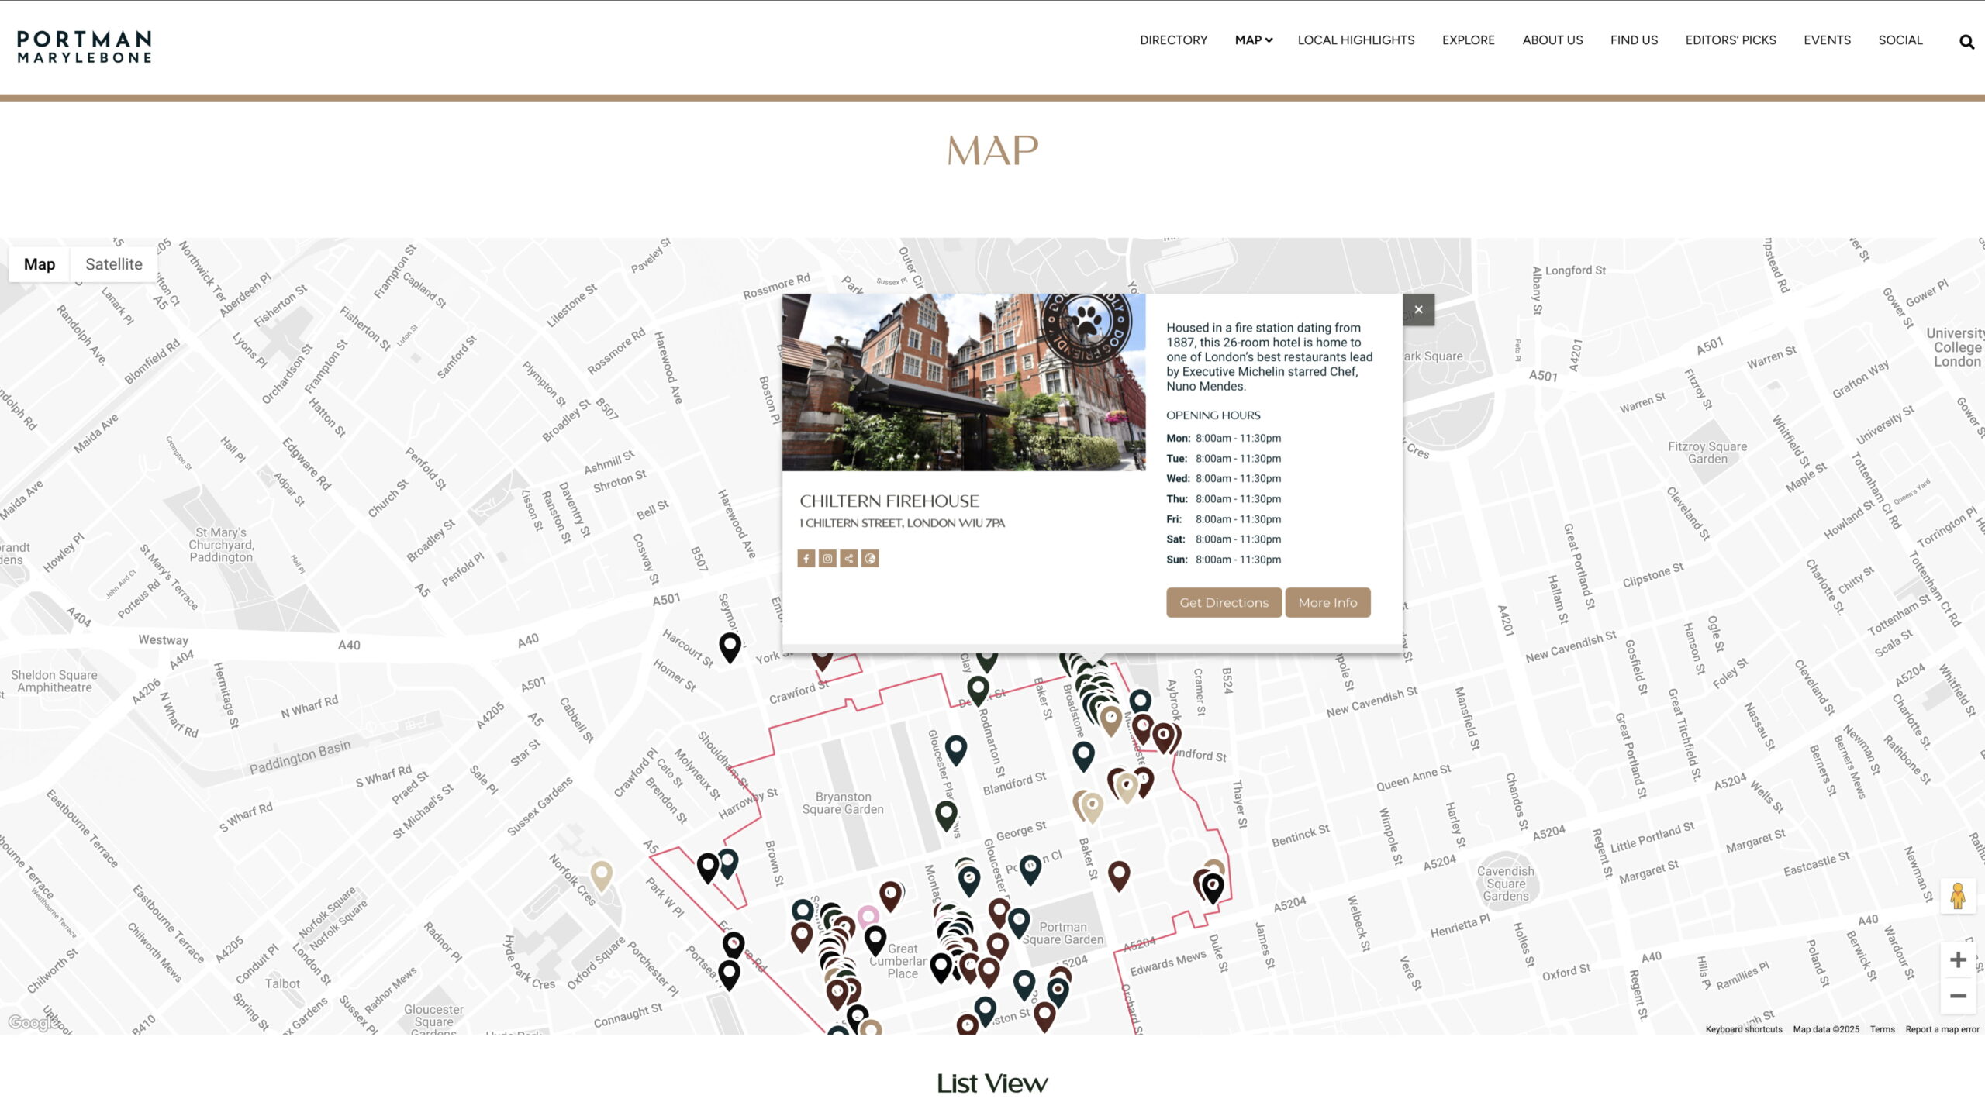The height and width of the screenshot is (1116, 1985).
Task: Go to Events page
Action: (x=1827, y=40)
